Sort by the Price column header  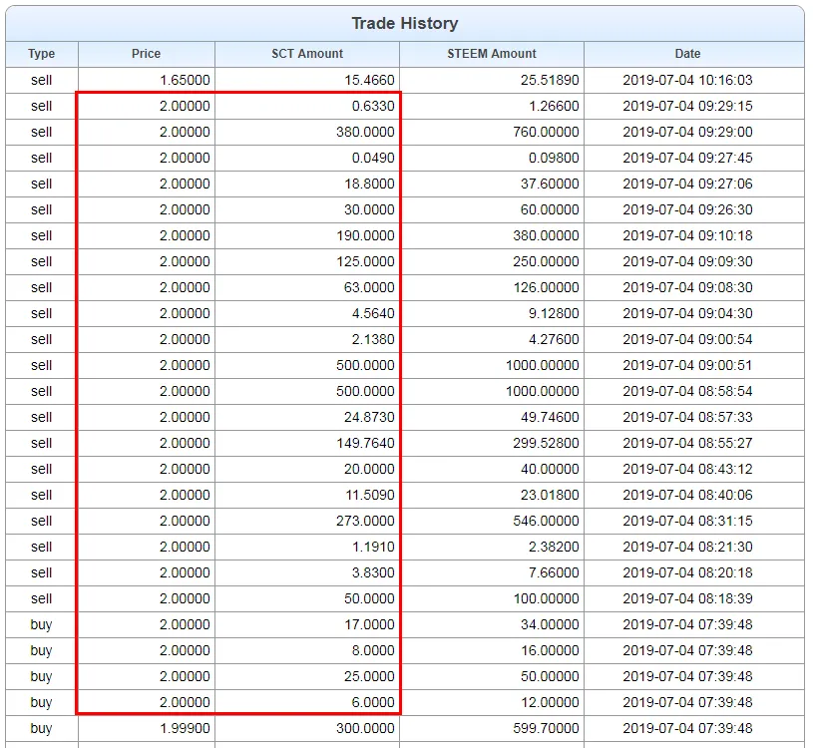pyautogui.click(x=146, y=54)
